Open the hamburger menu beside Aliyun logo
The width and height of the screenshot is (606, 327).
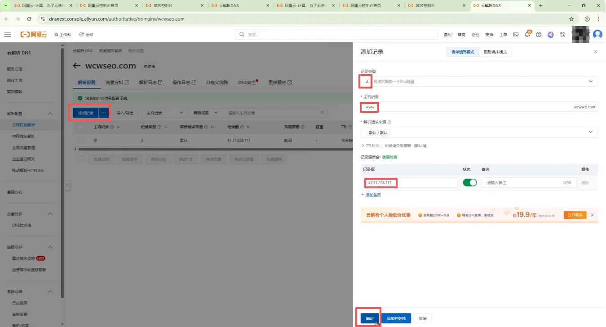tap(7, 35)
